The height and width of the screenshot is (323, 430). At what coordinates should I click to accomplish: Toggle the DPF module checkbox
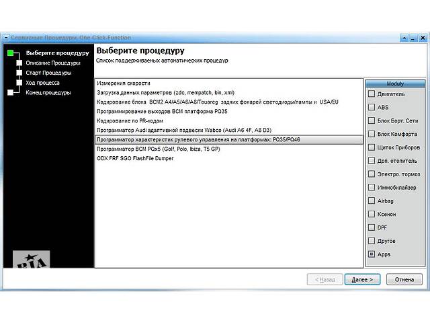[372, 227]
